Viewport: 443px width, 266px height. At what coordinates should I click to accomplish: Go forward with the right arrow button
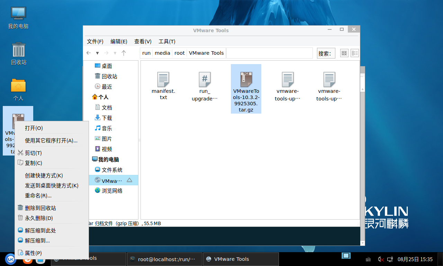pos(106,53)
